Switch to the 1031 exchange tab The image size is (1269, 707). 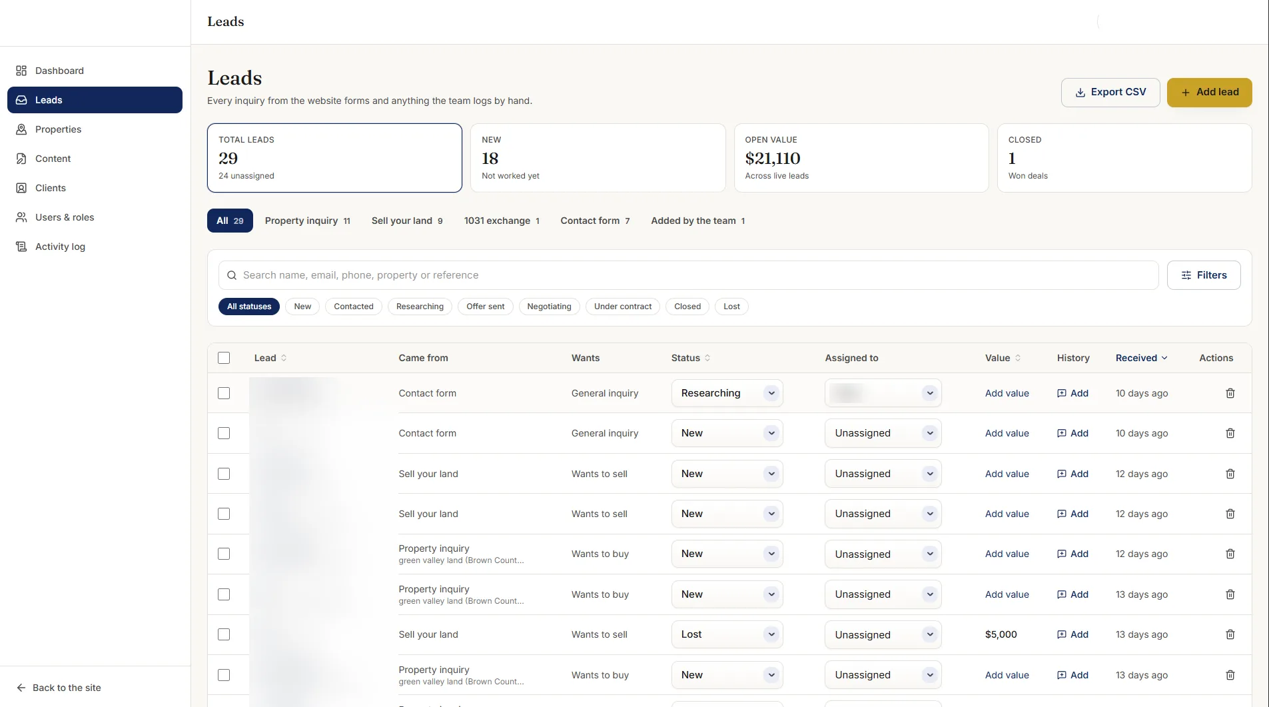pyautogui.click(x=502, y=221)
